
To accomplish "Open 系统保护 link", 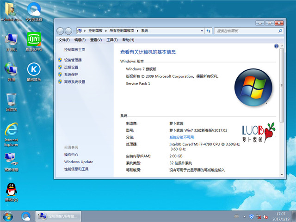I will [x=71, y=74].
